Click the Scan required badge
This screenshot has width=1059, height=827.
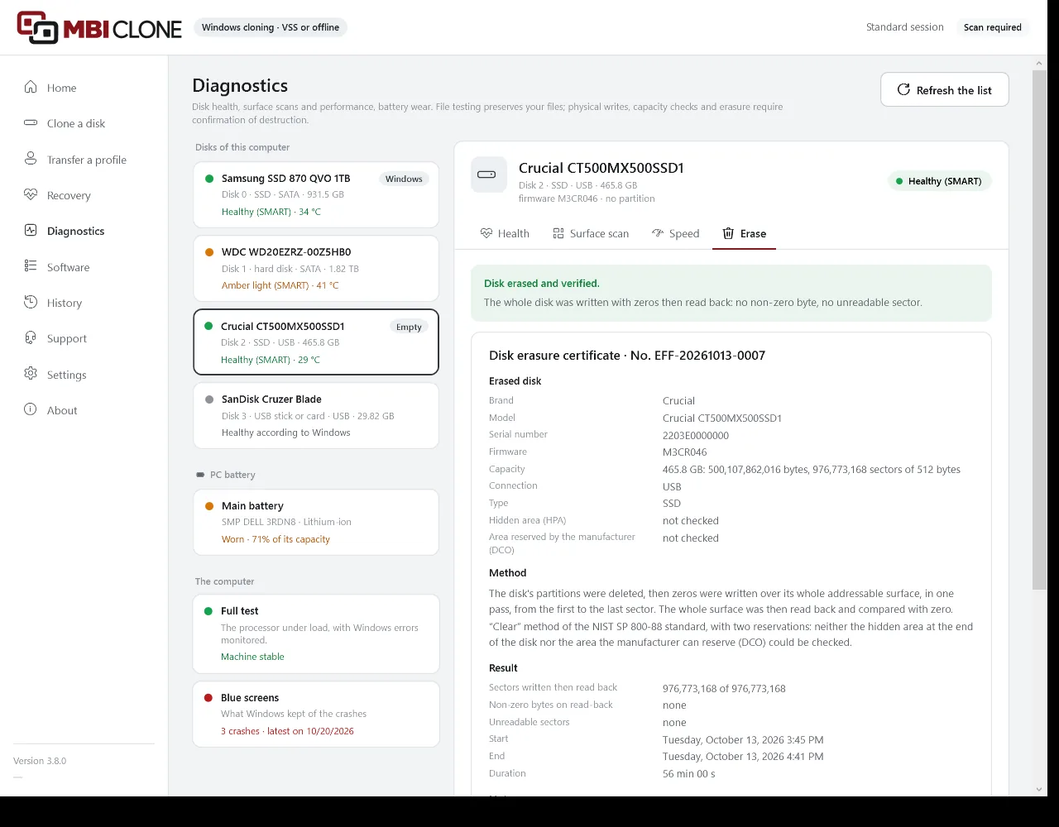tap(993, 27)
